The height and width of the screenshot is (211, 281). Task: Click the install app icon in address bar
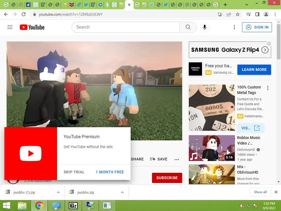(x=220, y=14)
